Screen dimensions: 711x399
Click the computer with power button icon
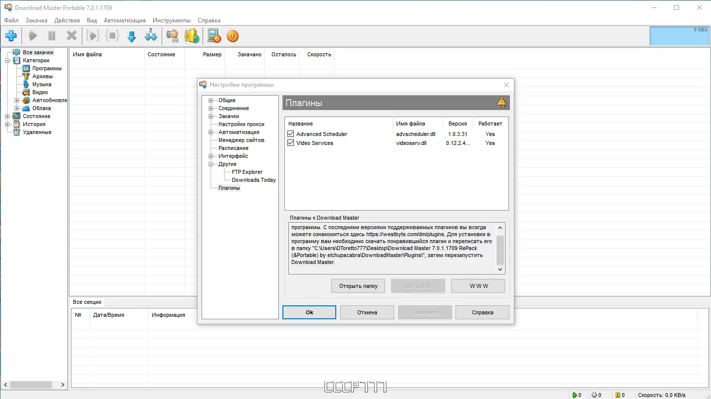tap(214, 35)
